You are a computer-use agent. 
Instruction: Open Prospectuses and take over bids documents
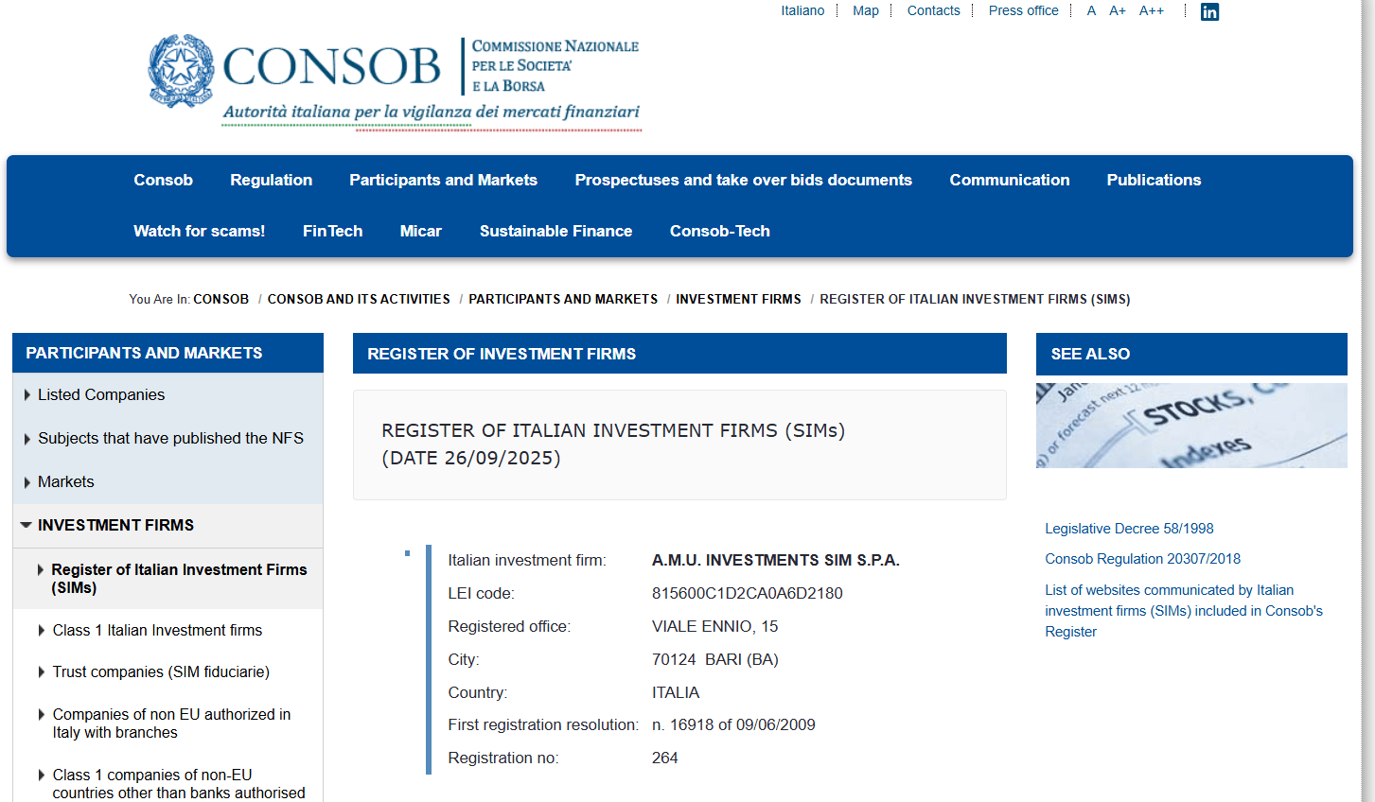743,180
